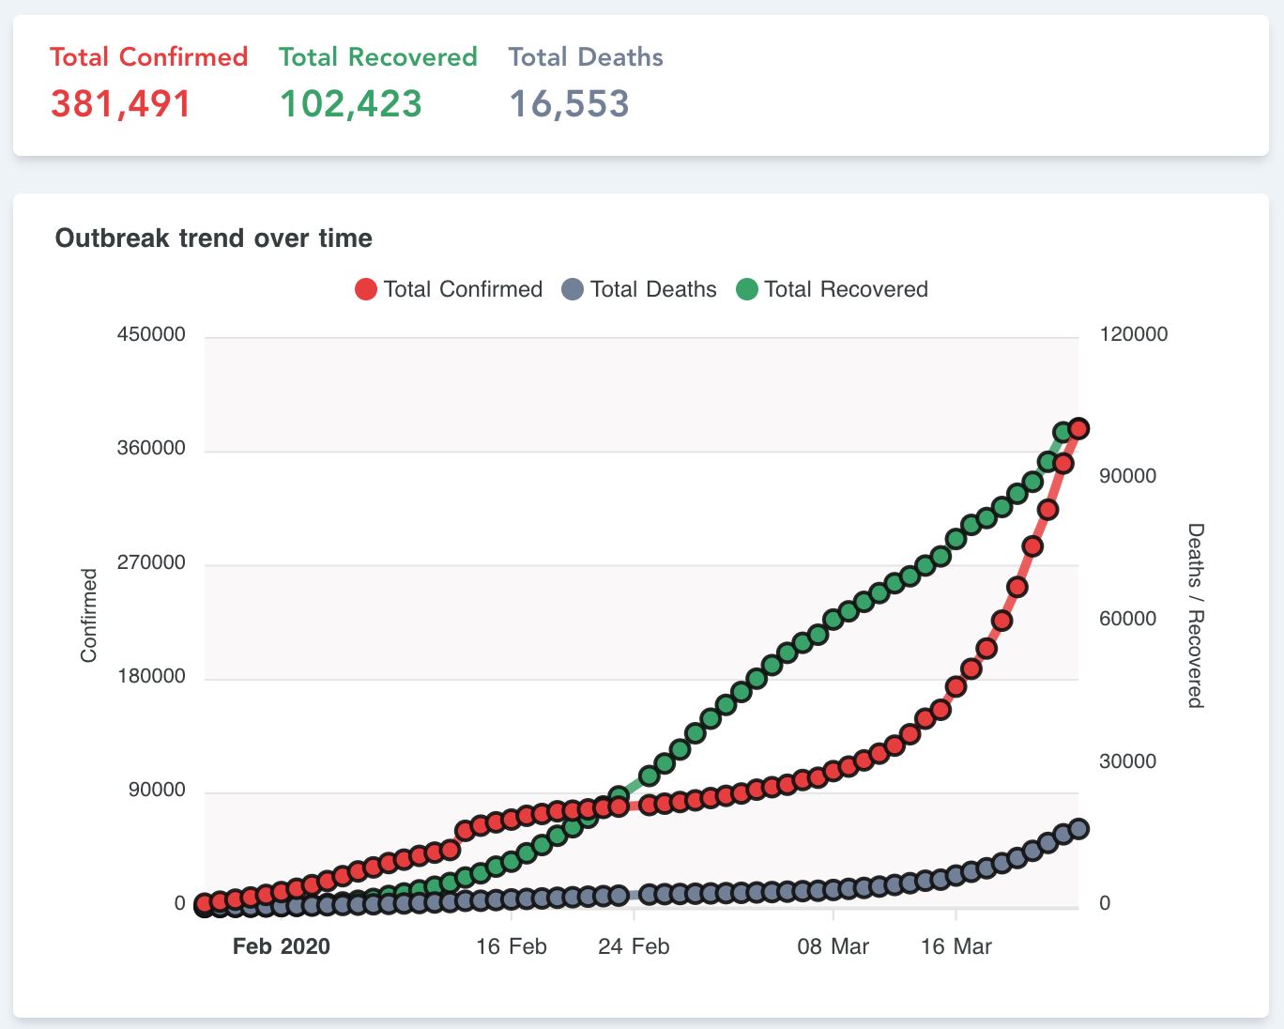Select the final grey deaths data point
The image size is (1284, 1029).
coord(1078,828)
